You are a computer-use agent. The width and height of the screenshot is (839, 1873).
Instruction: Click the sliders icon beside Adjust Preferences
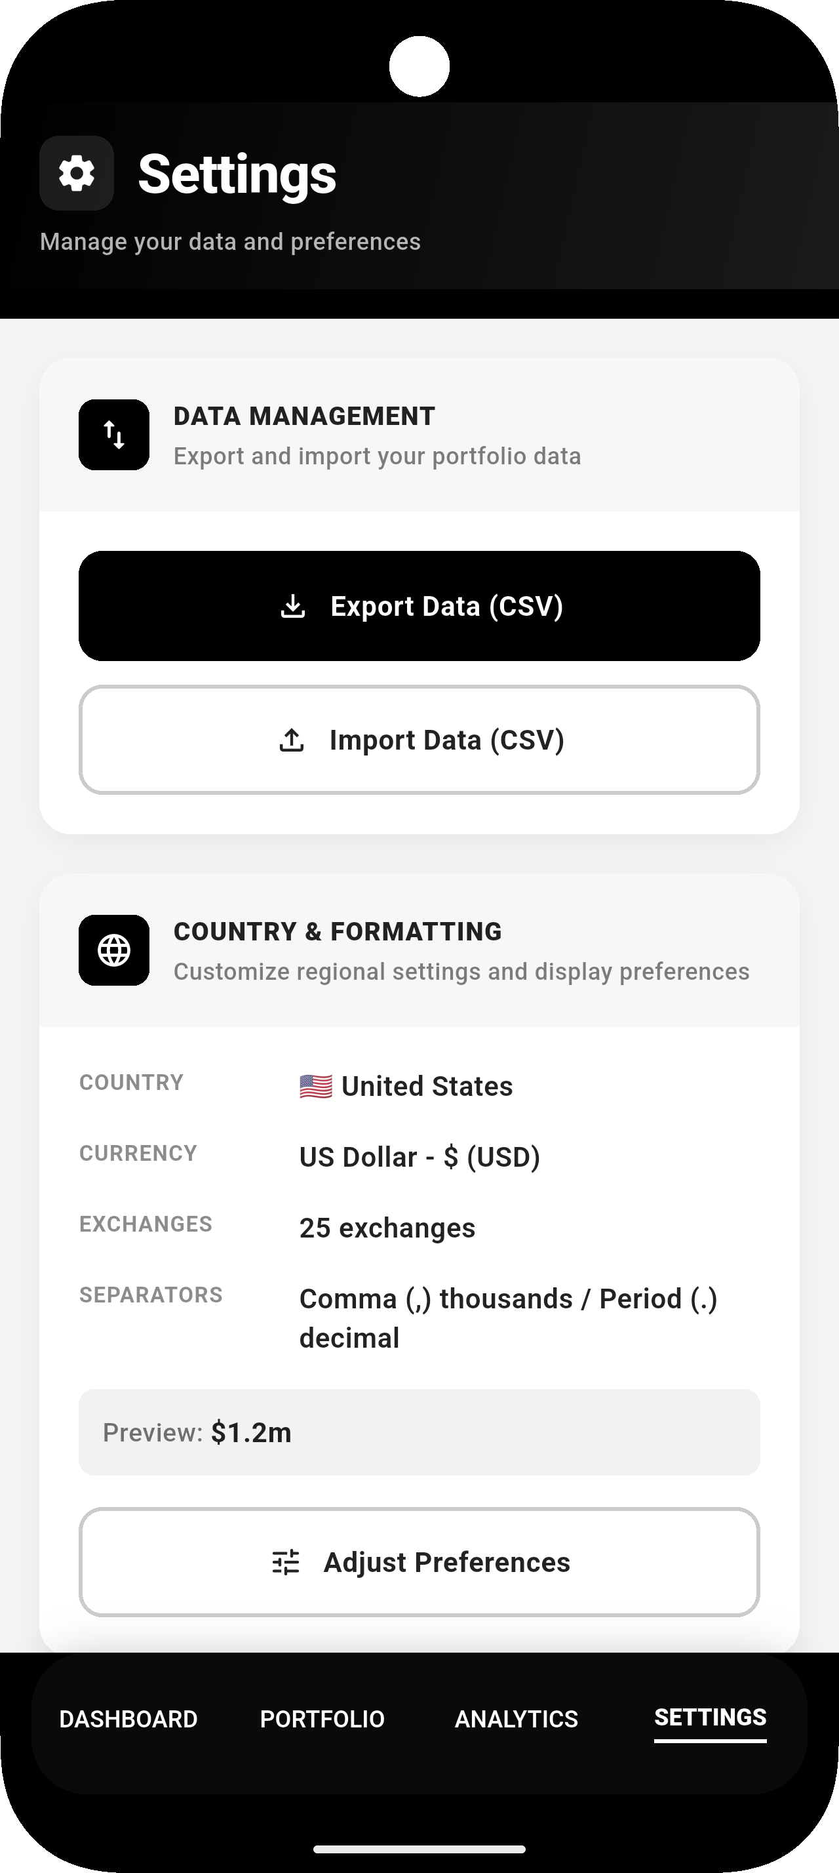click(x=286, y=1561)
